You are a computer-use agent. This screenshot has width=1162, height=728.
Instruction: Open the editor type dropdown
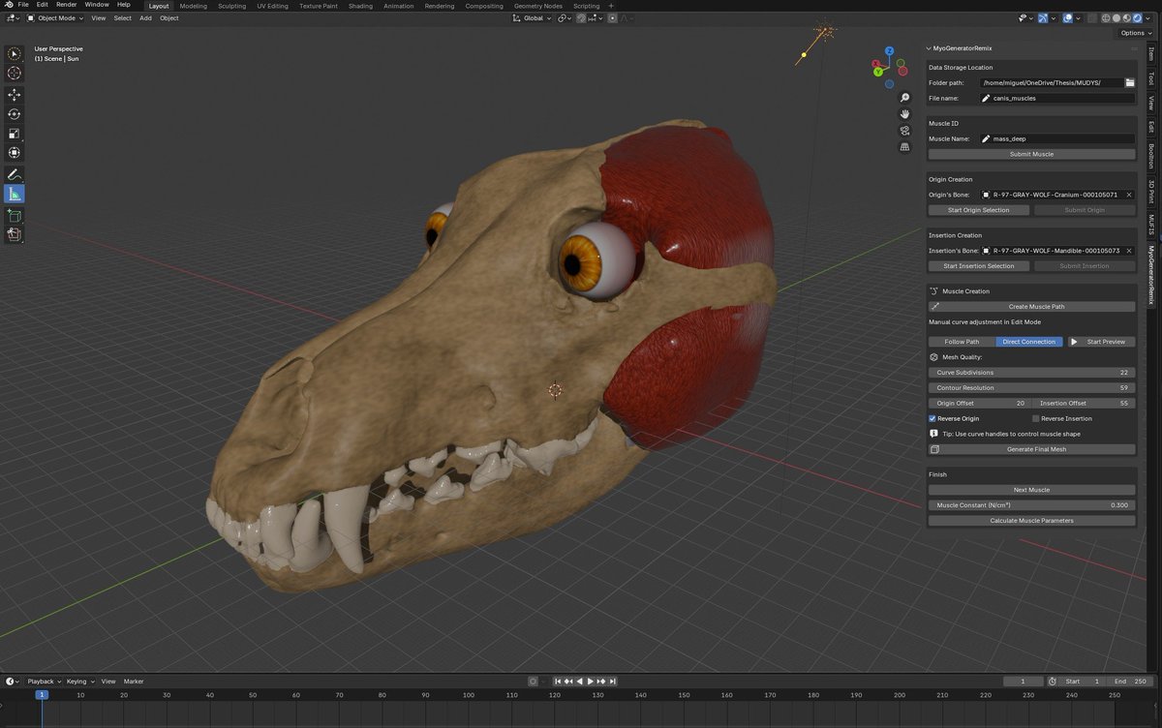click(13, 17)
